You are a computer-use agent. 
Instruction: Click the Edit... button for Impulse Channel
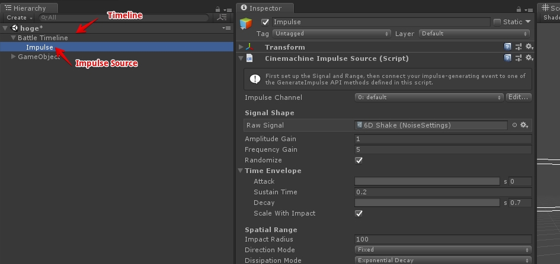tap(519, 97)
